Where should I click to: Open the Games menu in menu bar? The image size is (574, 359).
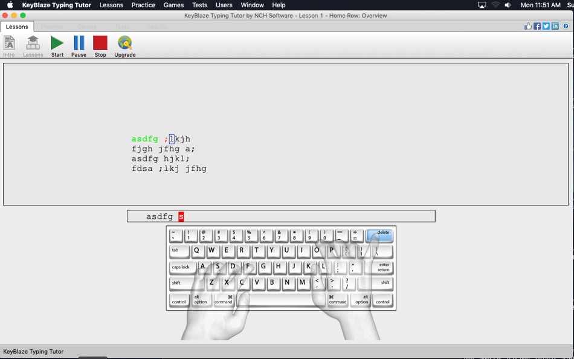click(173, 5)
